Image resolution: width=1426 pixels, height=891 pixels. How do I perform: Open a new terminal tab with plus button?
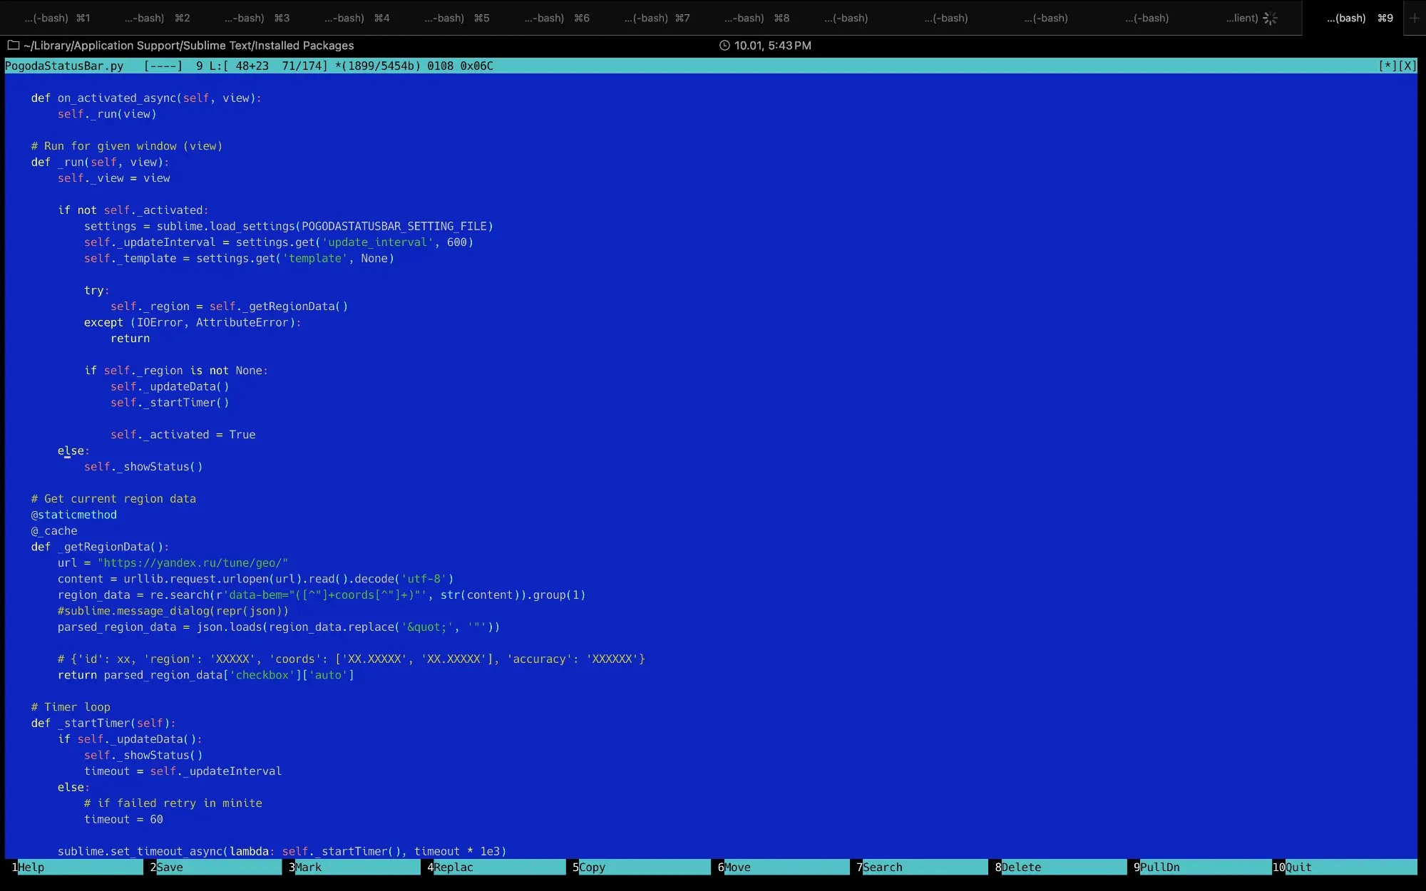1415,18
